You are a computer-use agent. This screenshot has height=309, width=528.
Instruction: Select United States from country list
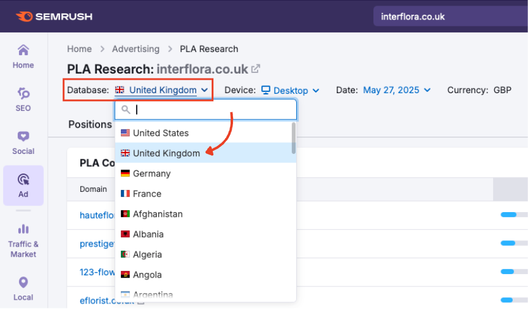(161, 133)
